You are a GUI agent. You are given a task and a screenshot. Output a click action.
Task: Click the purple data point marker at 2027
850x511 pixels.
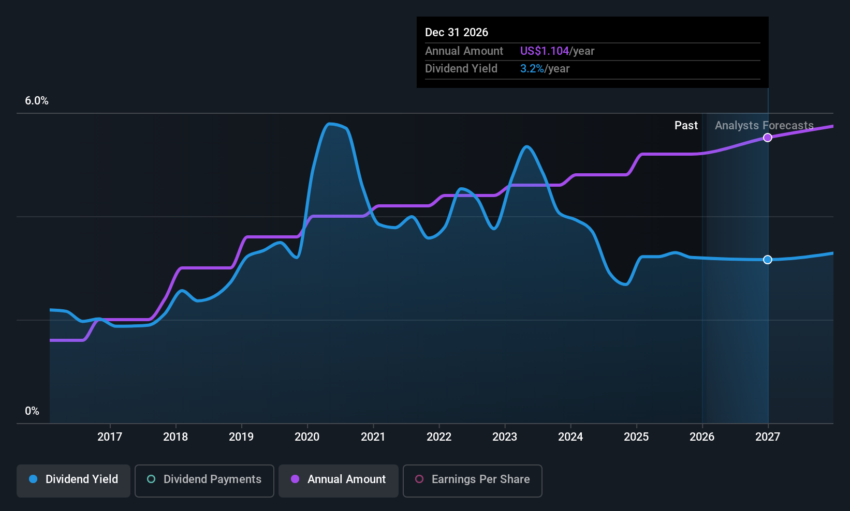pos(768,138)
